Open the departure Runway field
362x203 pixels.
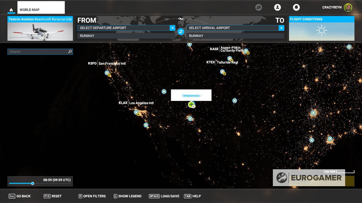(126, 36)
